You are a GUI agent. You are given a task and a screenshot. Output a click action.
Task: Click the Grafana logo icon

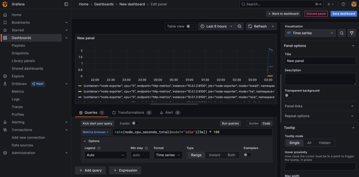click(5, 4)
